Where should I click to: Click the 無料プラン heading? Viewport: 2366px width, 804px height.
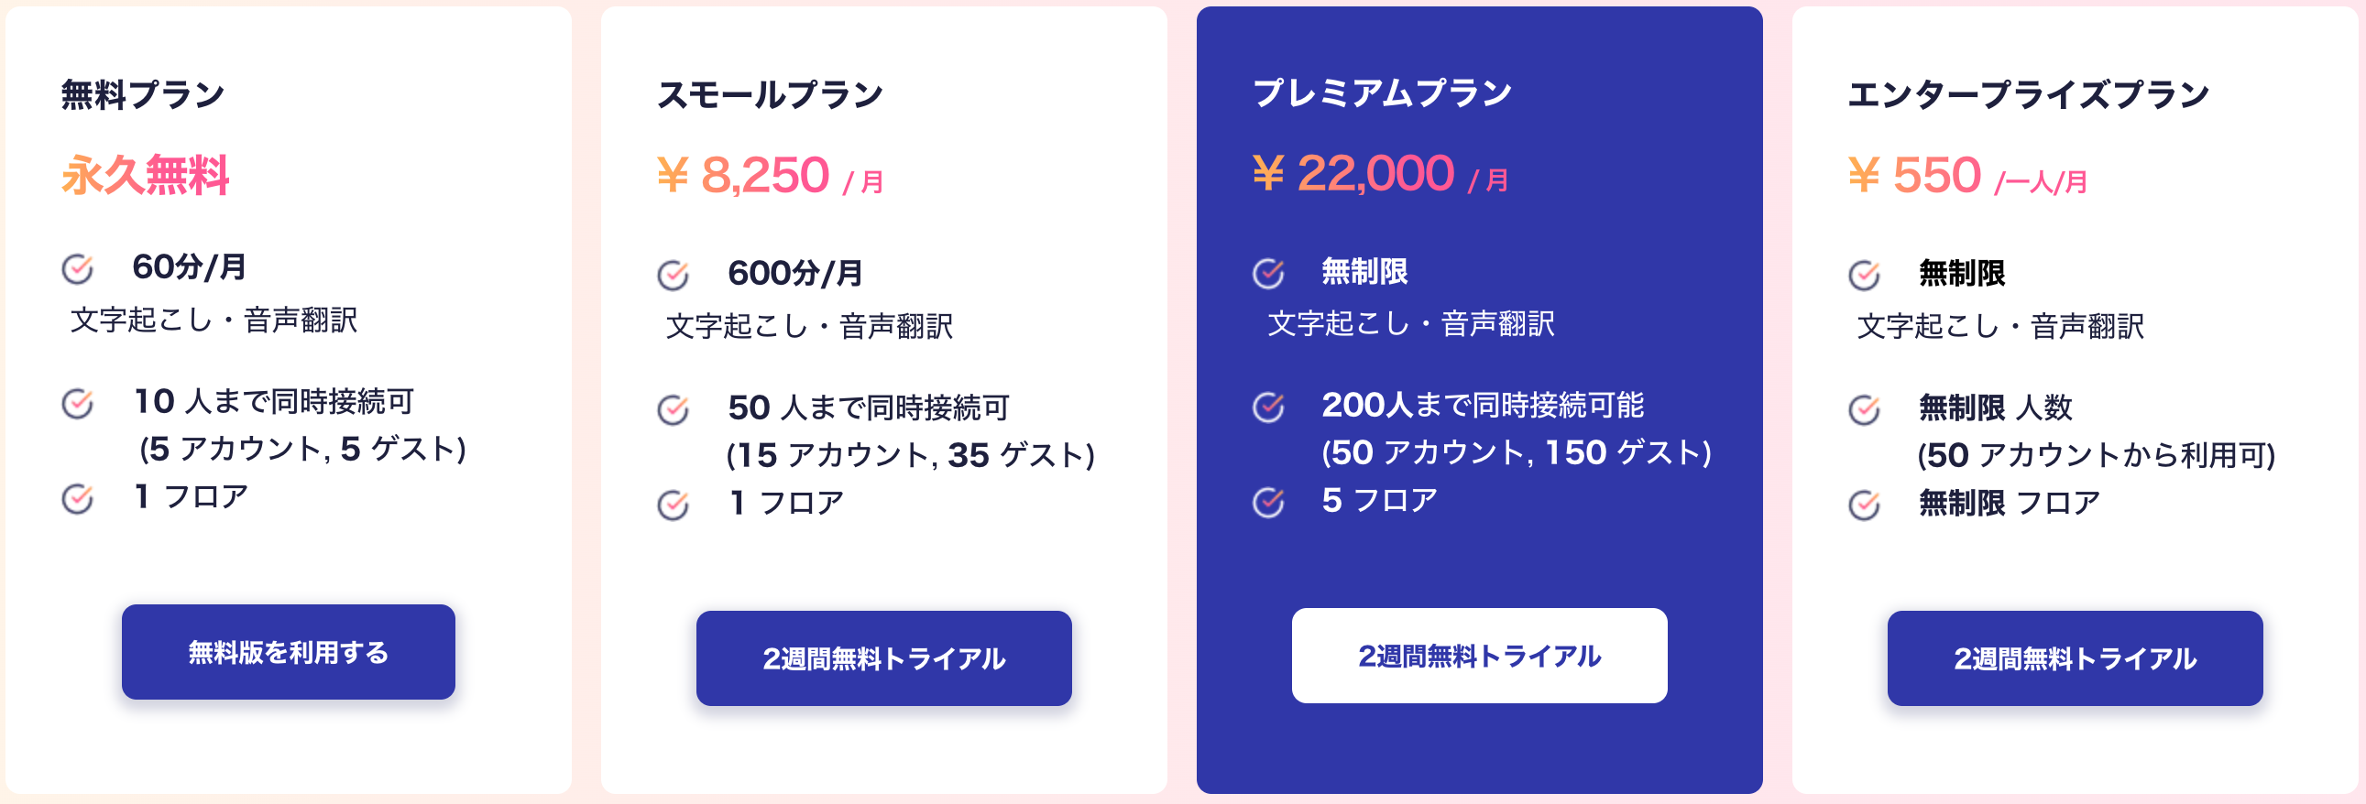143,94
